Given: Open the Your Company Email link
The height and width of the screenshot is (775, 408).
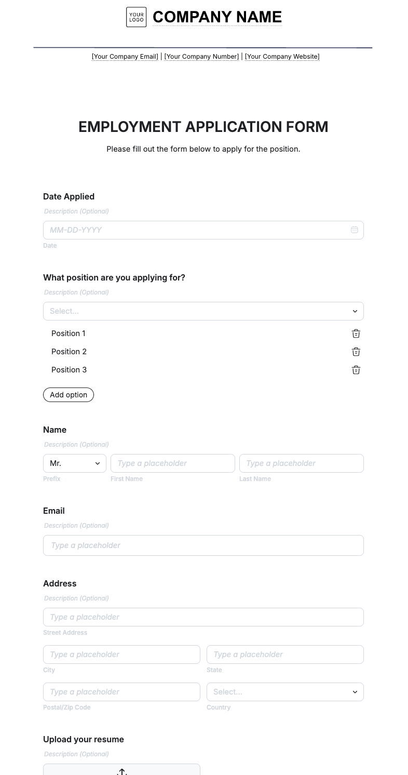Looking at the screenshot, I should click(125, 56).
